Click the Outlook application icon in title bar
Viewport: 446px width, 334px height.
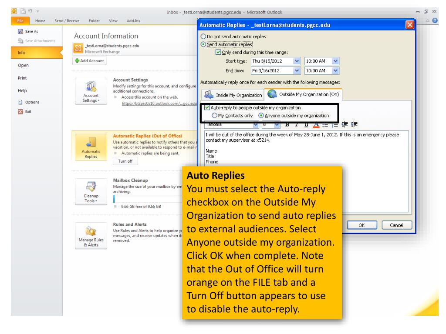14,11
